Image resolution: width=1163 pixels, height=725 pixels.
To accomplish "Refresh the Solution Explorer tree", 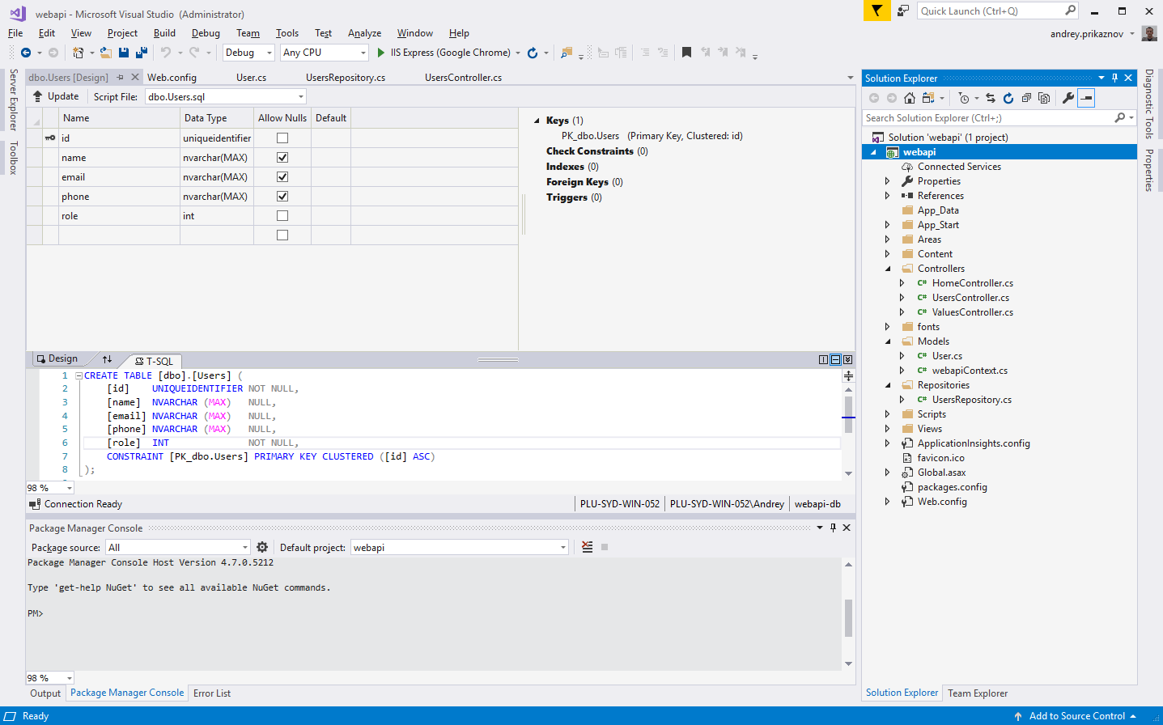I will tap(1008, 98).
